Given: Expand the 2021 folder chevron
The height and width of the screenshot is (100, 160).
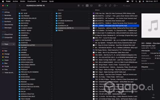Looking at the screenshot, I should 89,13.
